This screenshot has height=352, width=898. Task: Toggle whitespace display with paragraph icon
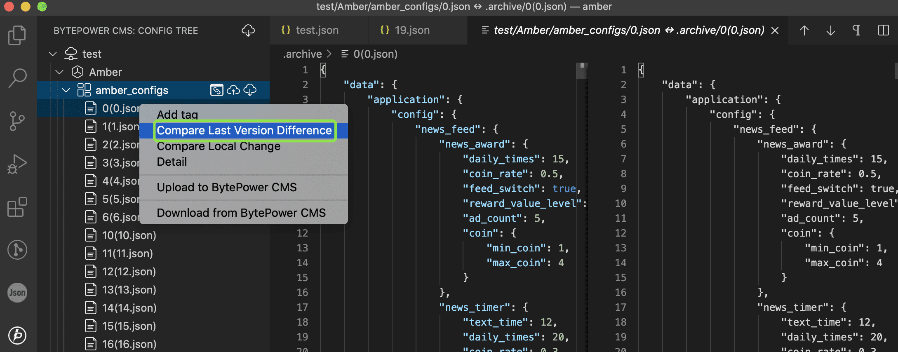856,30
